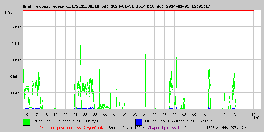Click the red 'Aktualne povoleno 100 % rychlosti' text
Viewport: 264px width, 132px height.
point(72,127)
